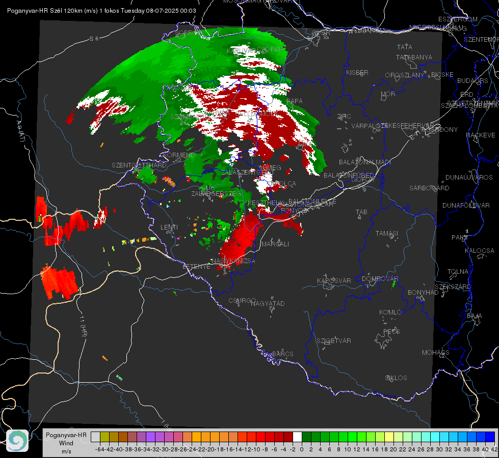Click the MOHACS town label
Screen dimensions: 499x458
tap(435, 353)
